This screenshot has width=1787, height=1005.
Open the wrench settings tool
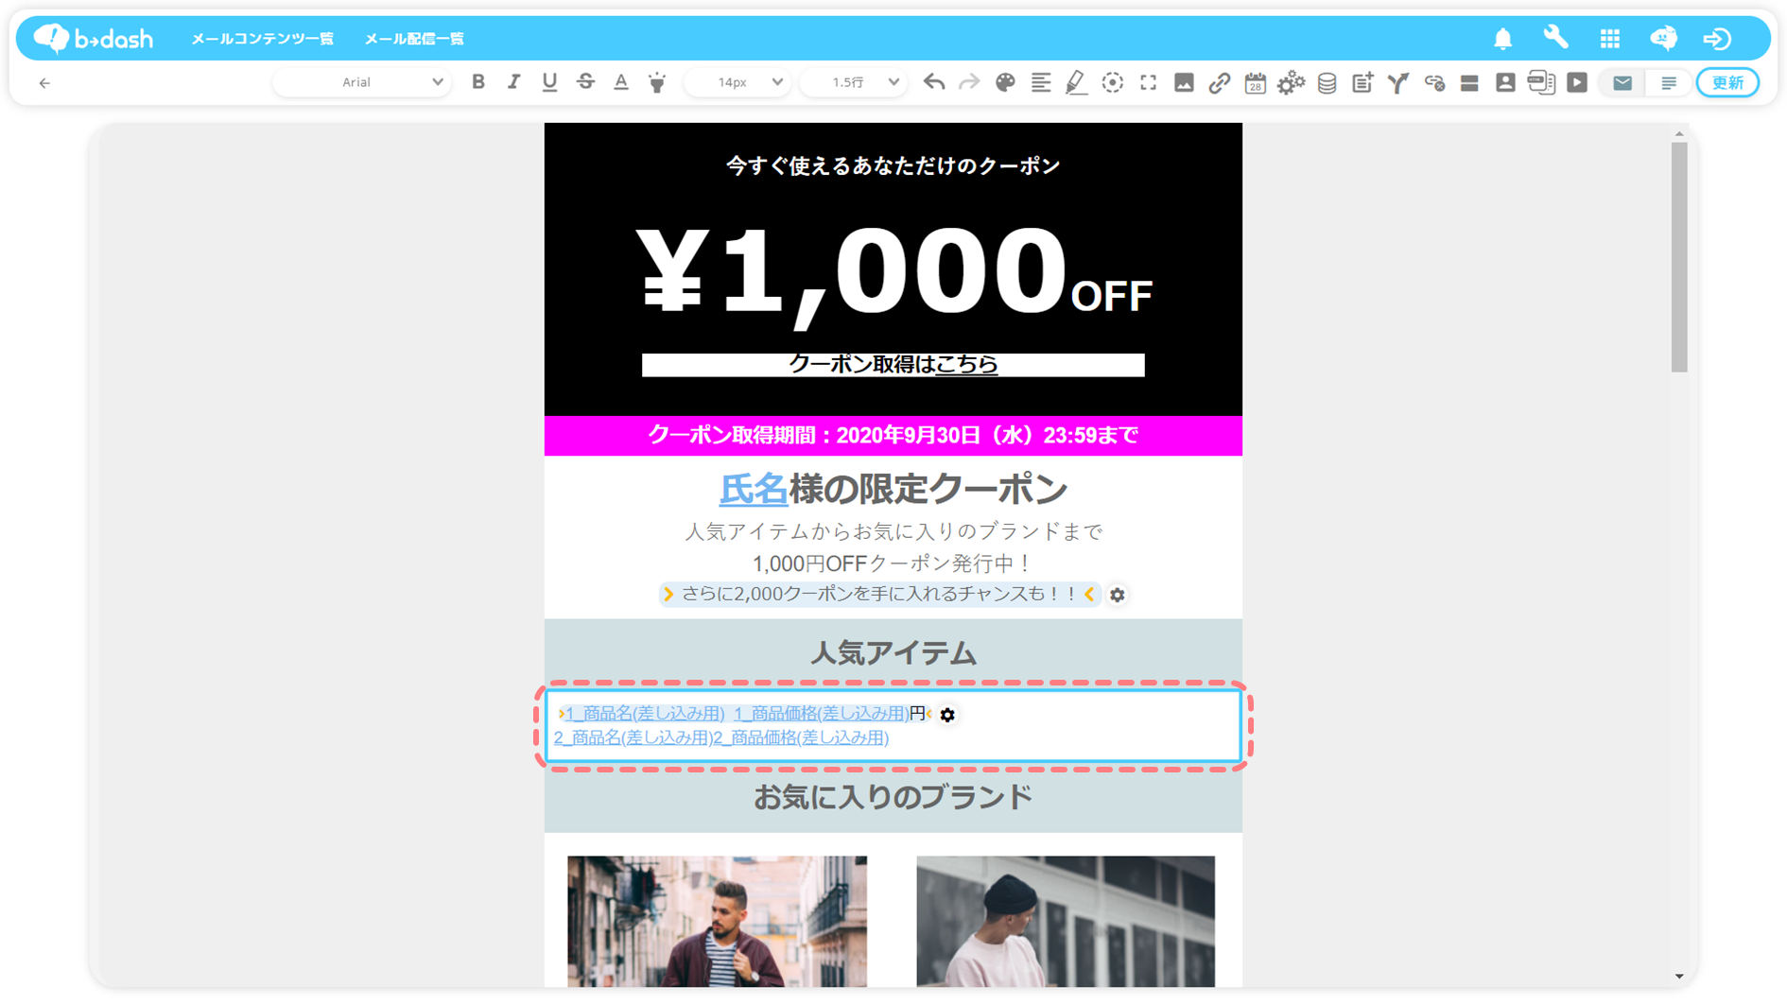click(x=1555, y=38)
